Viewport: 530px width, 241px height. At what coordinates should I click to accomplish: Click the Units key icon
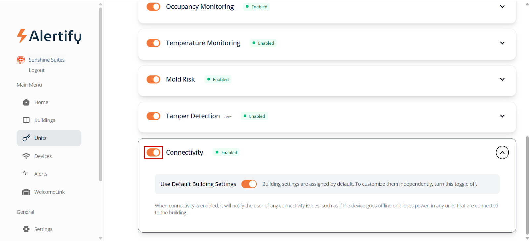26,138
